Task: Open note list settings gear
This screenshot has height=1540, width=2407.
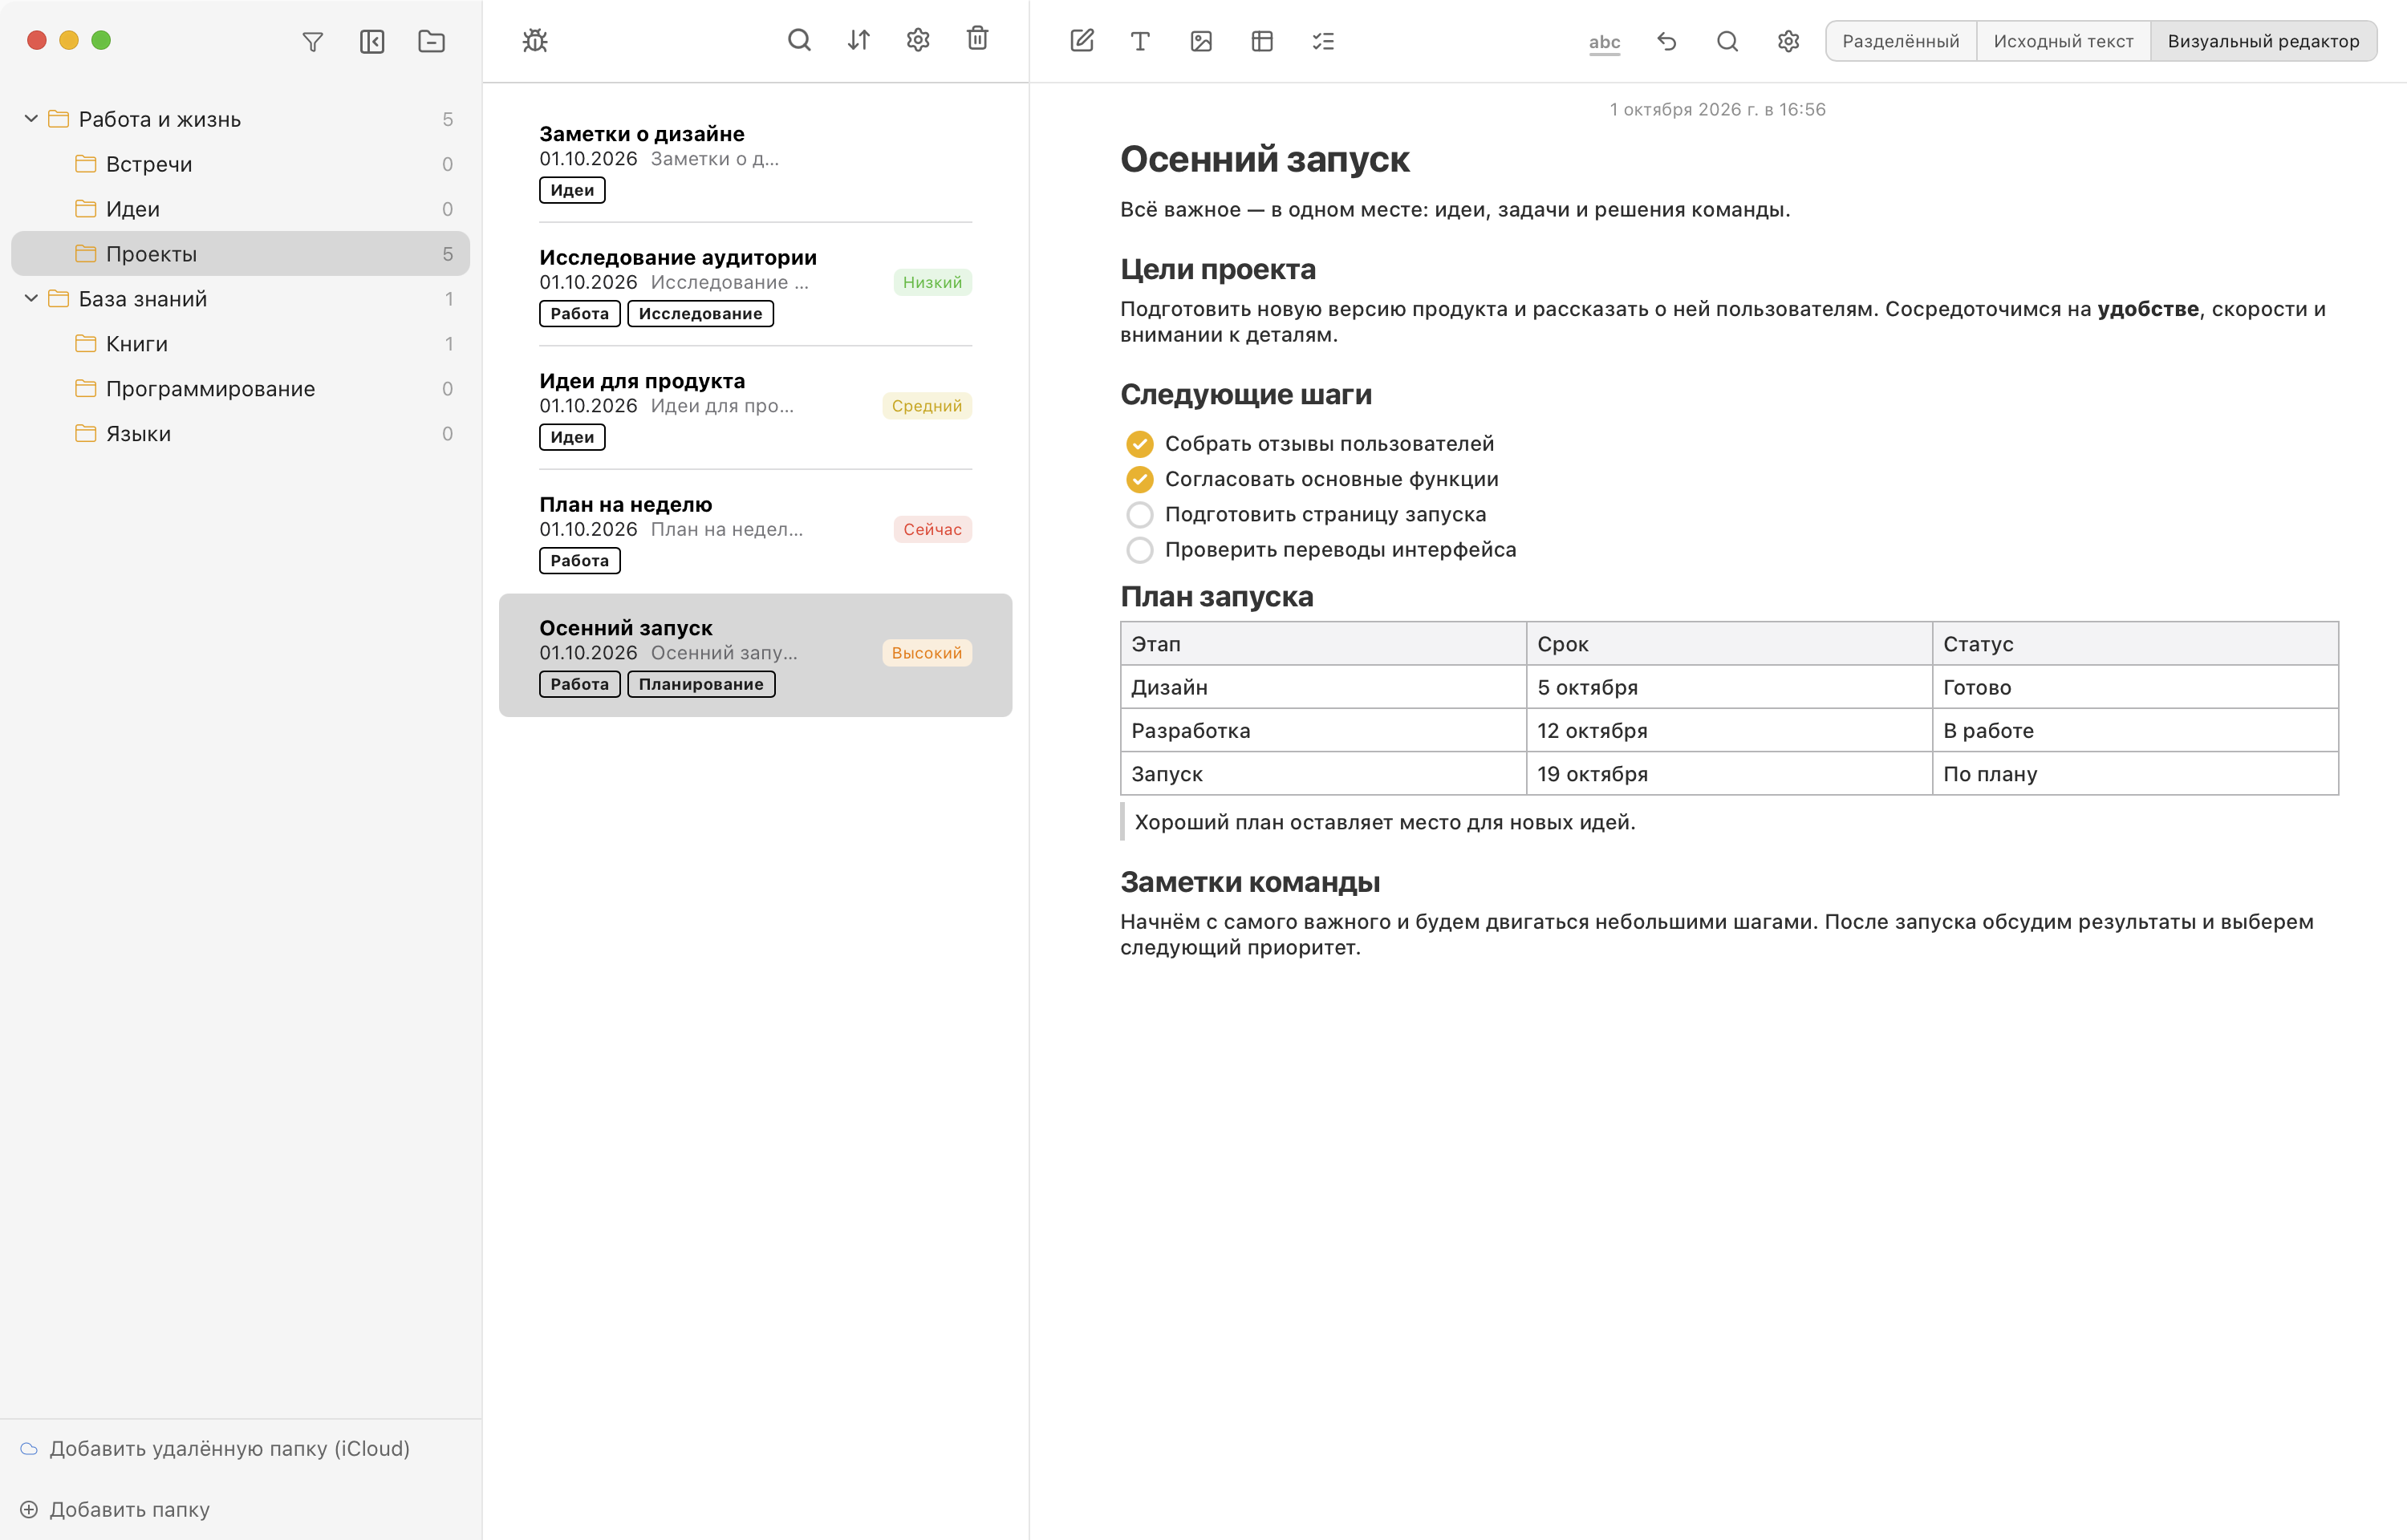Action: coord(918,40)
